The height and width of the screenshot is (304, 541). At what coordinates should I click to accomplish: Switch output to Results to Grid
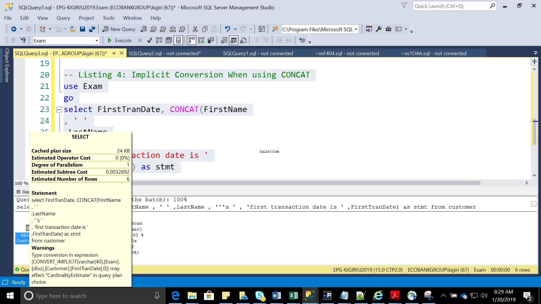[x=234, y=40]
